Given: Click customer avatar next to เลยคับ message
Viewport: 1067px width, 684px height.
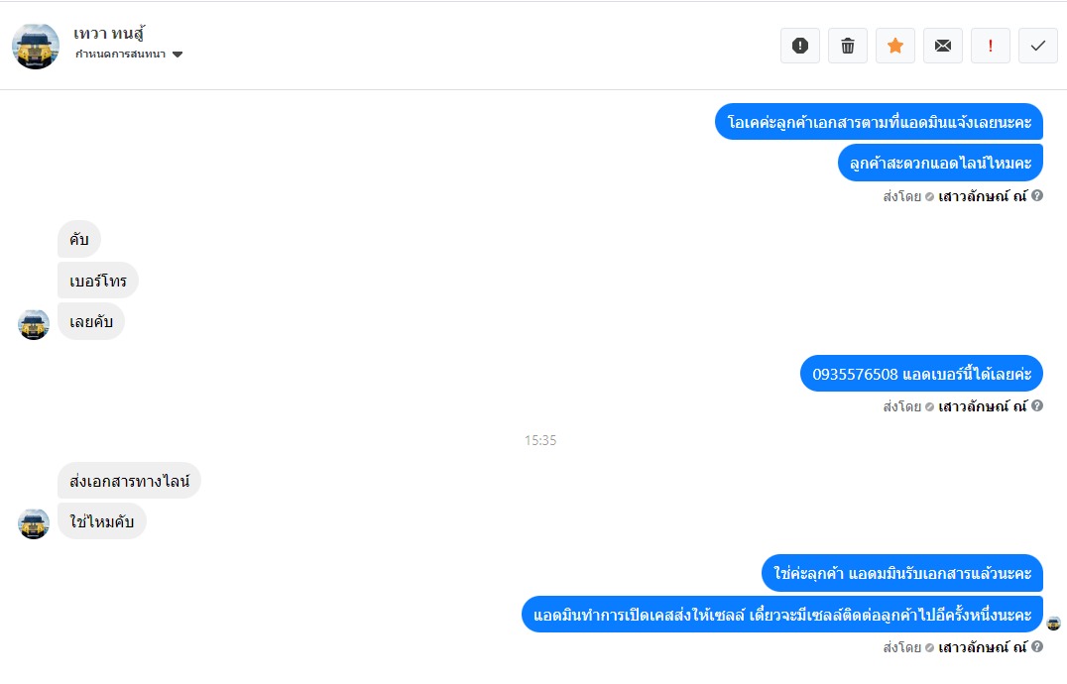Looking at the screenshot, I should [x=34, y=324].
